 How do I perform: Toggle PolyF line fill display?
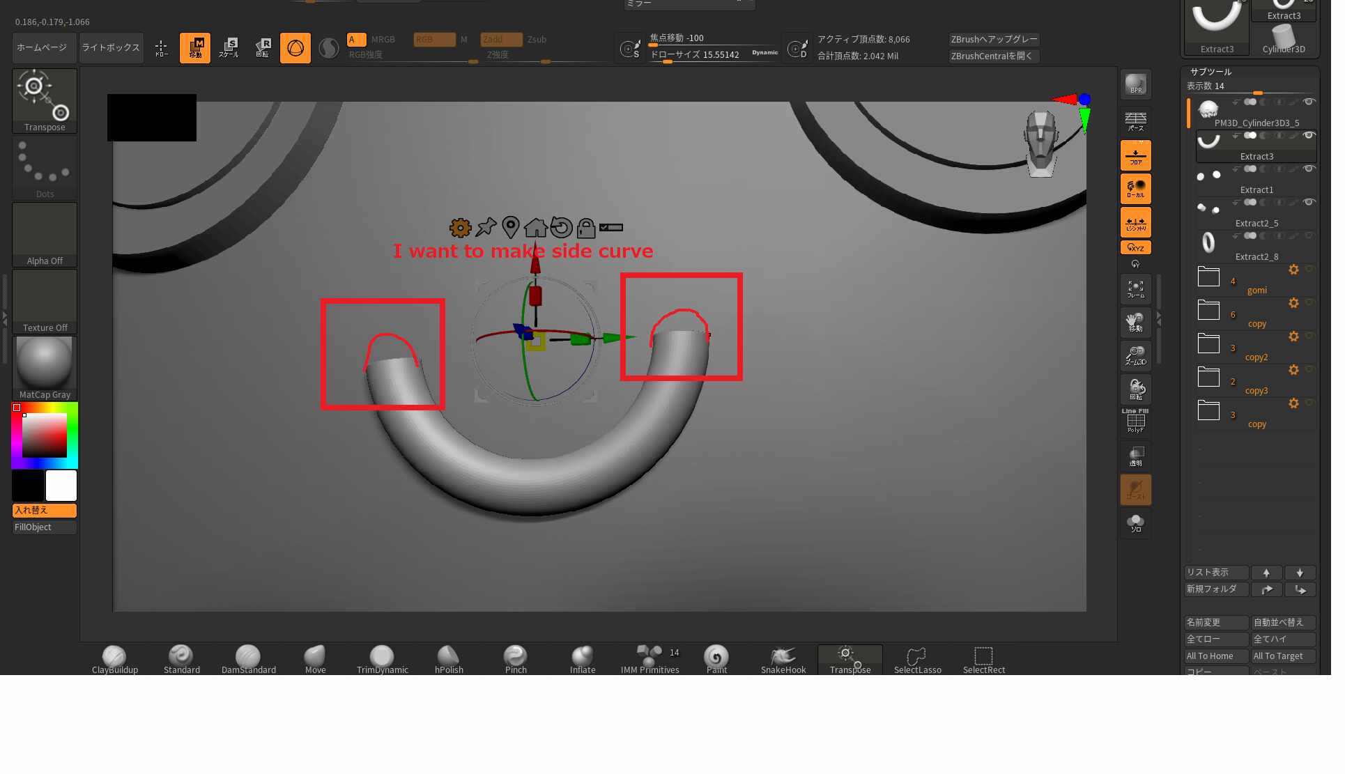click(1135, 421)
